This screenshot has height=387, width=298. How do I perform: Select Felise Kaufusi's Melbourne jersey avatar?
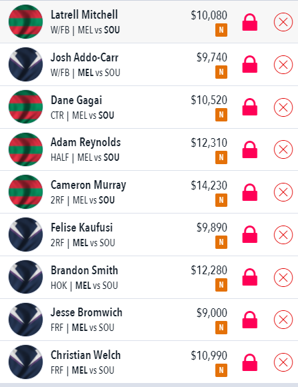[x=25, y=234]
